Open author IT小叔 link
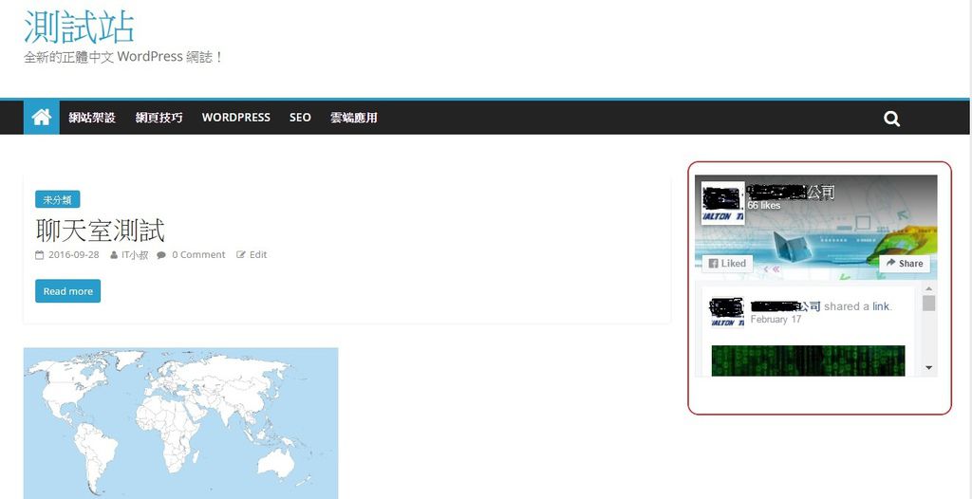The width and height of the screenshot is (972, 499). tap(135, 255)
